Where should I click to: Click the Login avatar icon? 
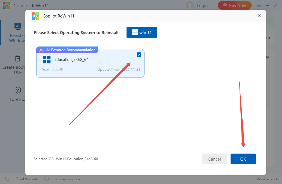click(190, 5)
